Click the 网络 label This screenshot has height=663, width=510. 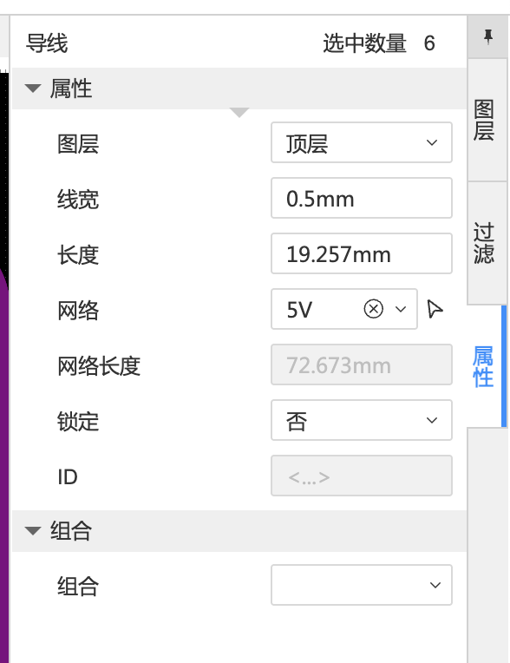(x=78, y=311)
